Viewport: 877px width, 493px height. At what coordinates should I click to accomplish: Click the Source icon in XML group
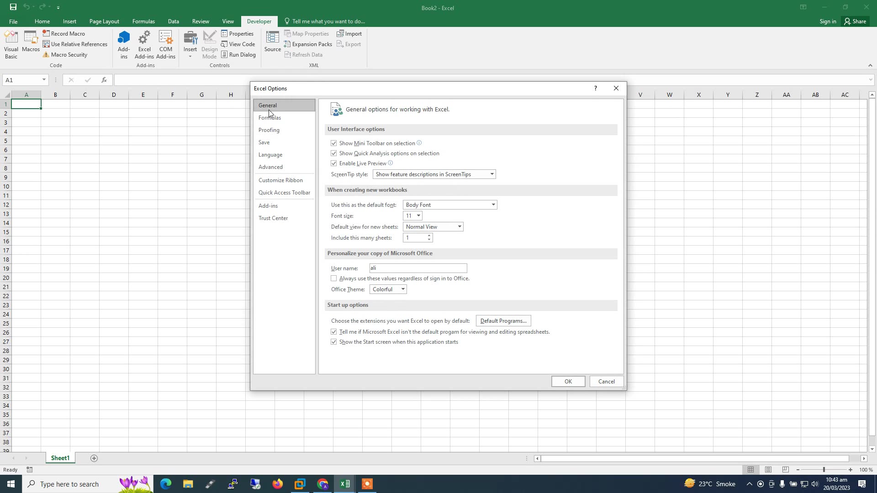pos(272,42)
